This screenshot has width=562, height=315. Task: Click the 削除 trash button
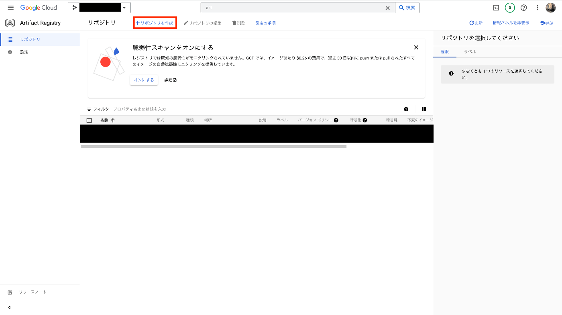[x=239, y=23]
